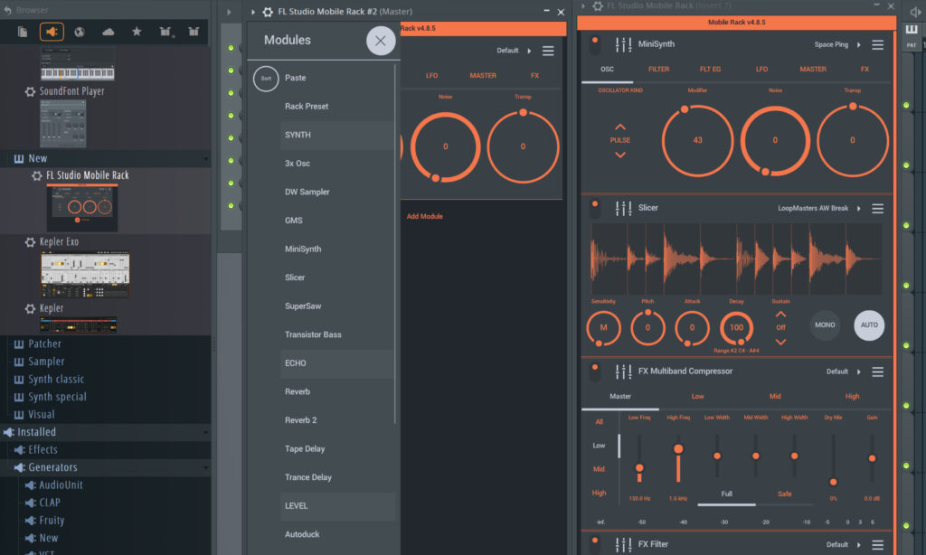Click the gear icon beside SoundFont Player

pos(30,91)
